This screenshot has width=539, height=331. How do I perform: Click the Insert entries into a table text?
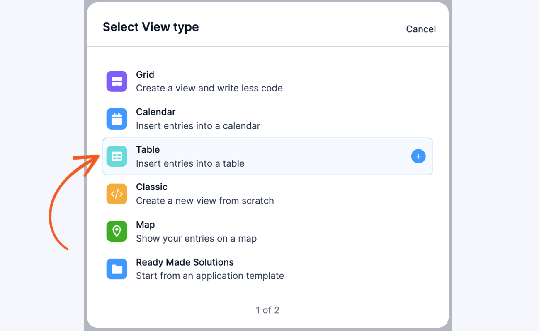(190, 163)
